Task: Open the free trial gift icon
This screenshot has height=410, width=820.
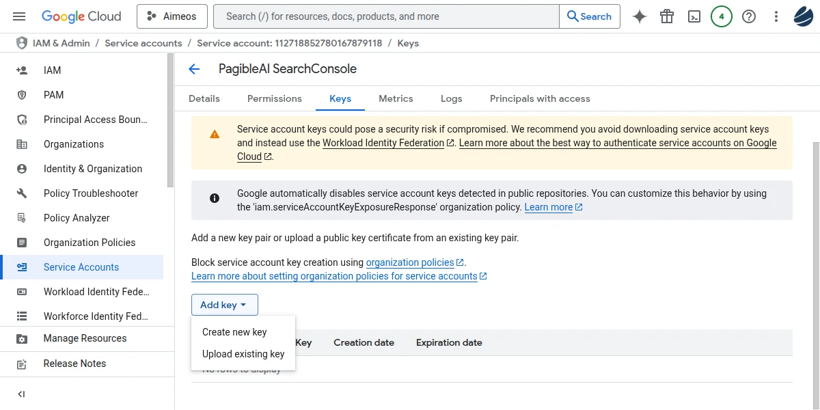Action: (667, 16)
